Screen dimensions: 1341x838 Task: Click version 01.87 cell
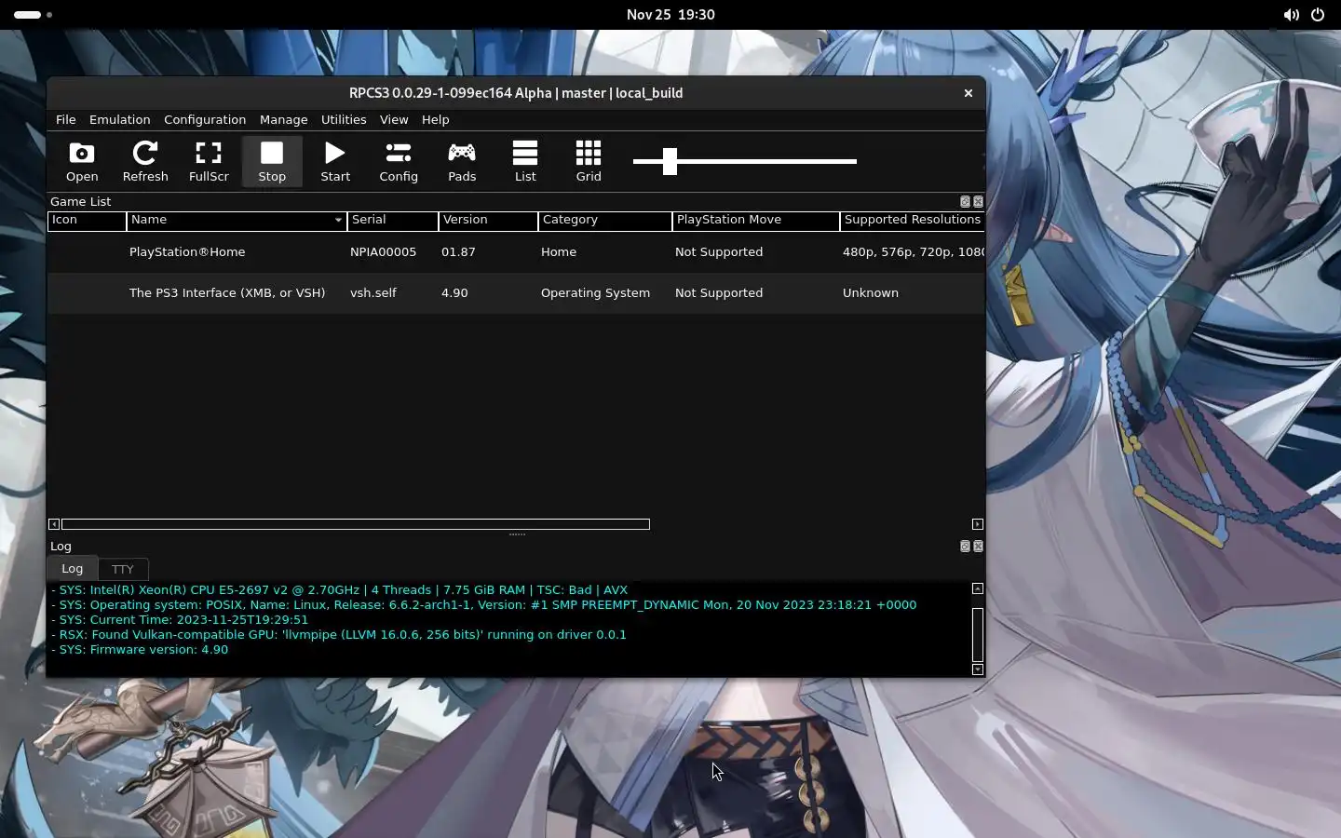pyautogui.click(x=458, y=252)
